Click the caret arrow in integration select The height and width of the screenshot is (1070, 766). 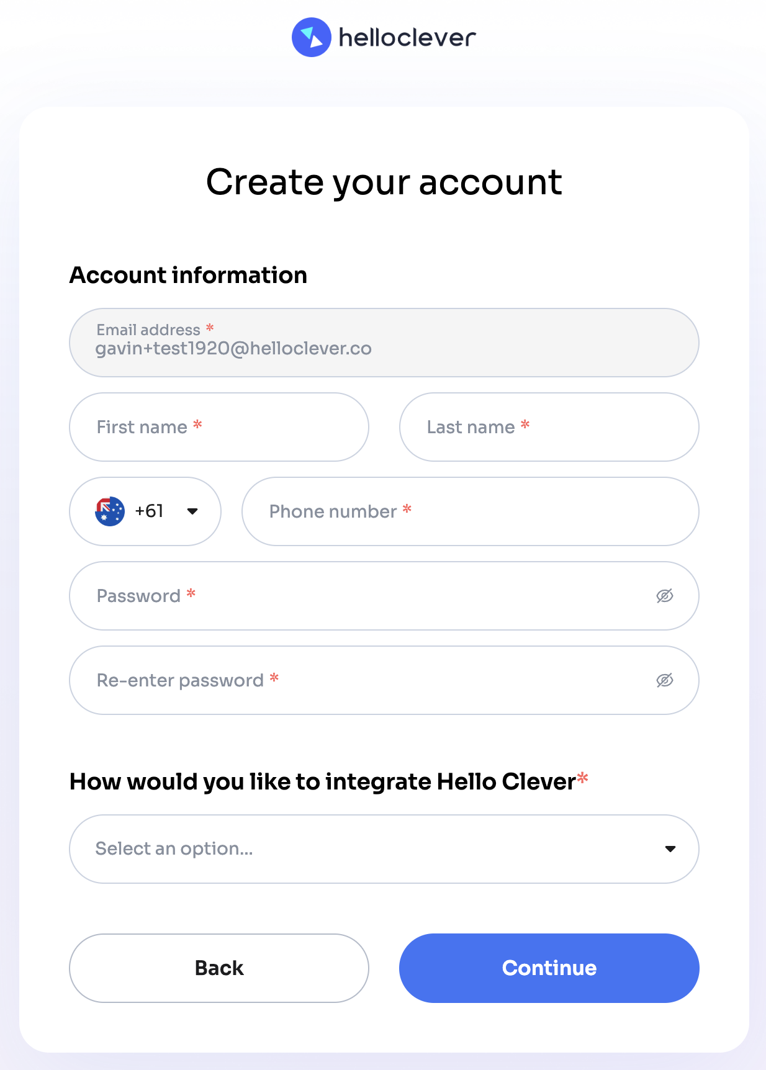coord(670,849)
